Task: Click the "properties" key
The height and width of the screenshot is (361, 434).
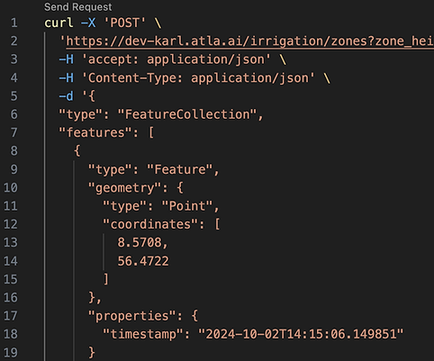Action: (132, 316)
